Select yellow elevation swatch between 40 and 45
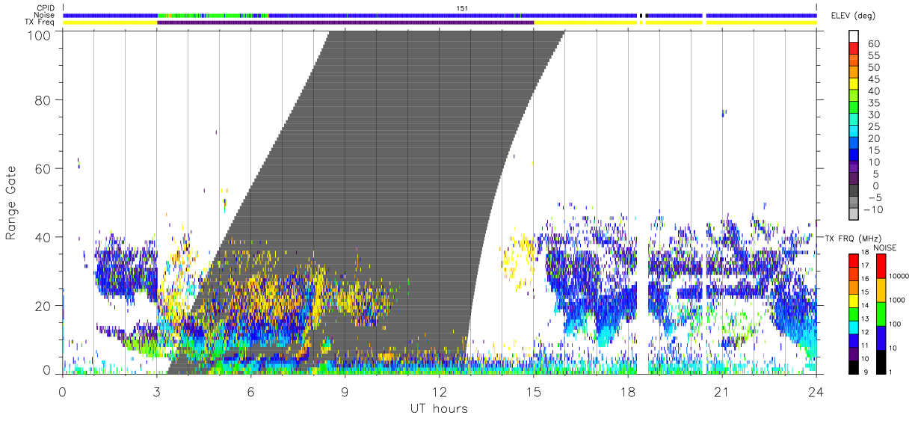918x424 pixels. click(854, 85)
